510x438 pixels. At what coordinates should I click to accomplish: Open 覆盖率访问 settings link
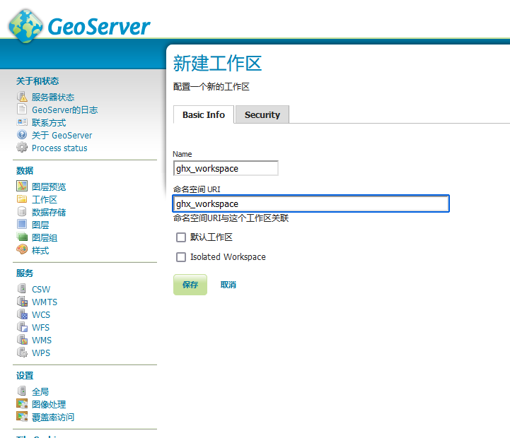point(53,418)
